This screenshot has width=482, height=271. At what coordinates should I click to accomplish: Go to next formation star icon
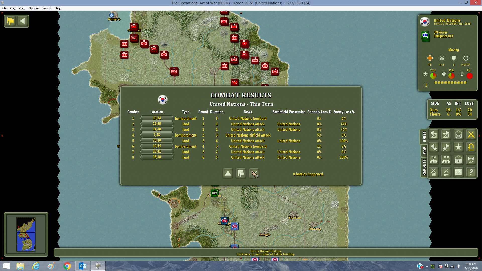446,147
